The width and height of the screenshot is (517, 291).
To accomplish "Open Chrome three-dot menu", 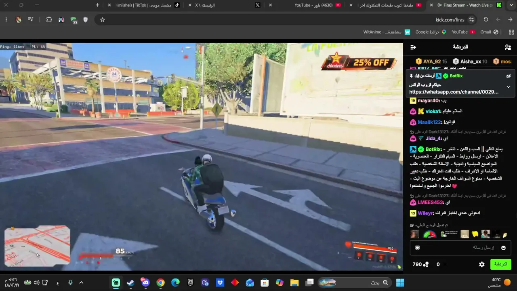I will [x=6, y=19].
